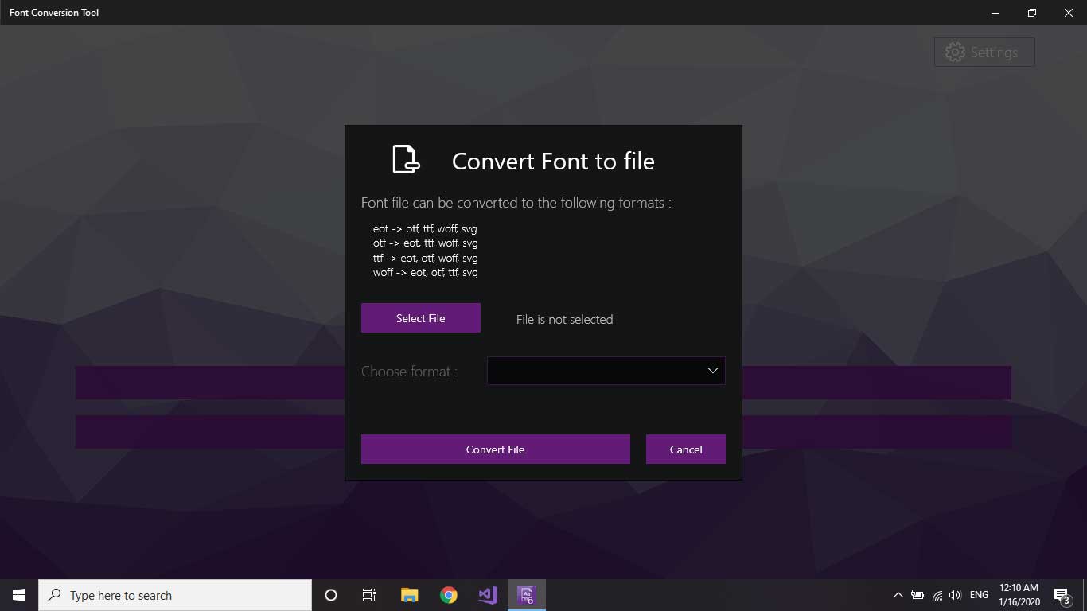The image size is (1087, 611).
Task: Open the clock showing 12:10 AM
Action: (x=1019, y=595)
